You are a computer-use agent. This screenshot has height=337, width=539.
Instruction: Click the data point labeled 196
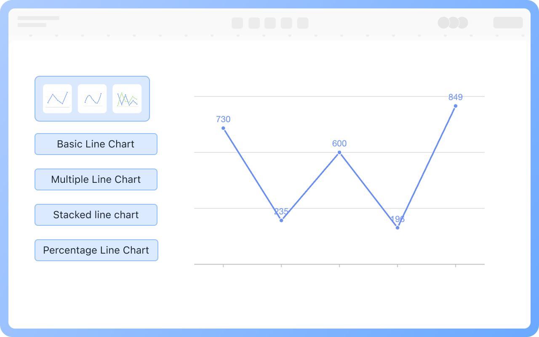pyautogui.click(x=398, y=227)
